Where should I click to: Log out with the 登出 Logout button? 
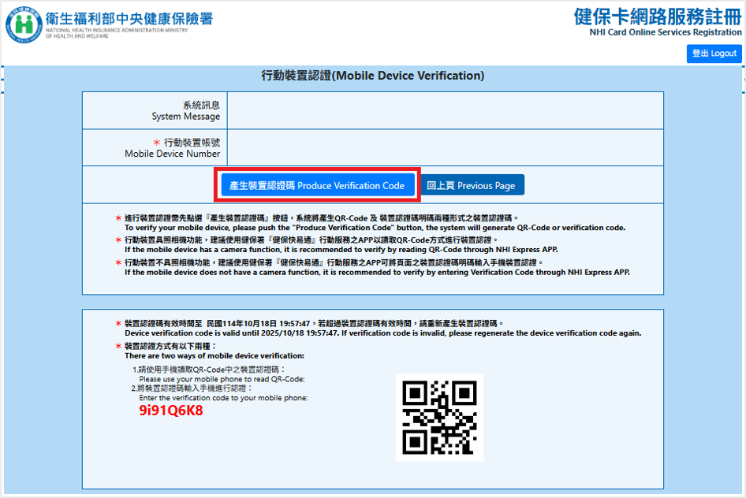pyautogui.click(x=714, y=54)
